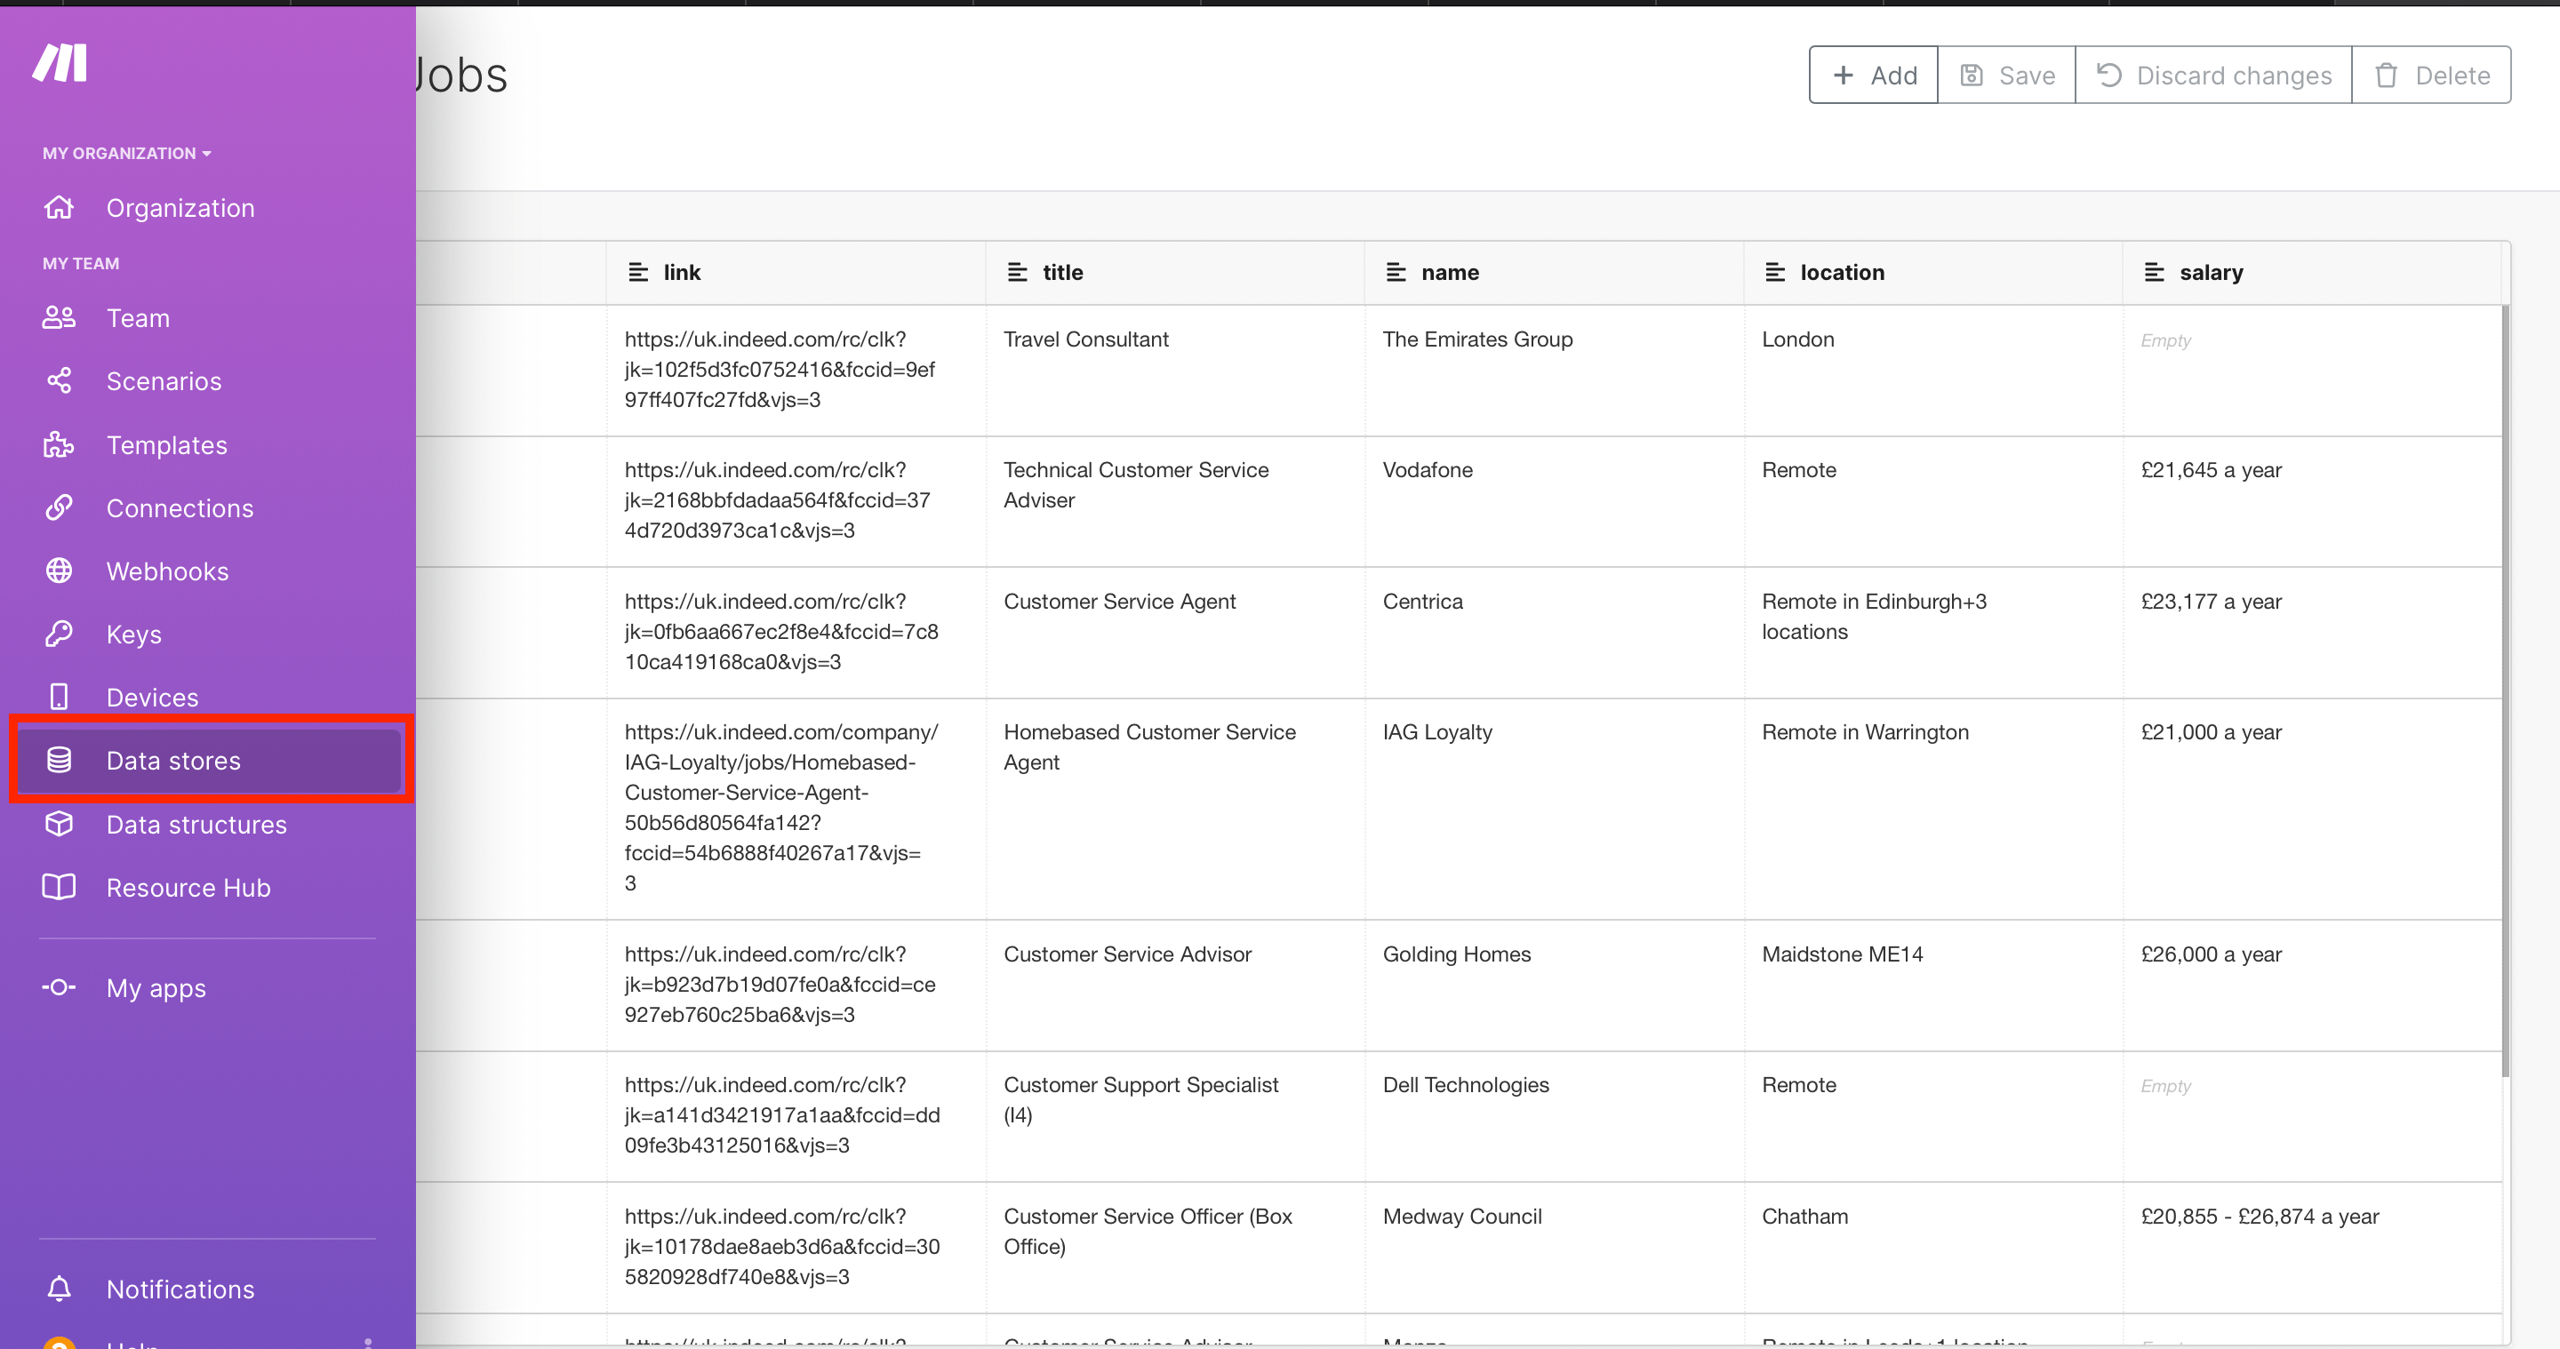
Task: Open the Connections link icon
Action: coord(59,507)
